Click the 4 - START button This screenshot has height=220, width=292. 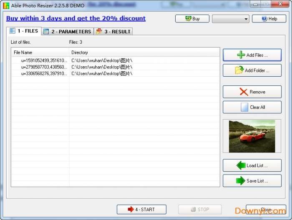point(141,210)
